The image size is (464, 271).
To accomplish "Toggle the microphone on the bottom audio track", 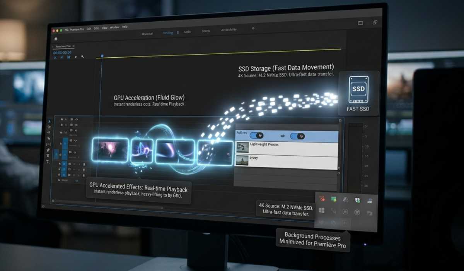I will [x=84, y=175].
